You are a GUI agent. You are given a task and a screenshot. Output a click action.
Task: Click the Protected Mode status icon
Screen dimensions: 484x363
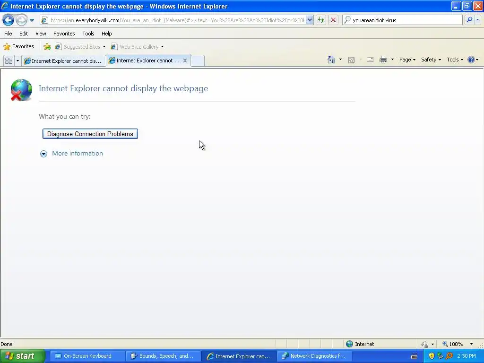click(425, 344)
